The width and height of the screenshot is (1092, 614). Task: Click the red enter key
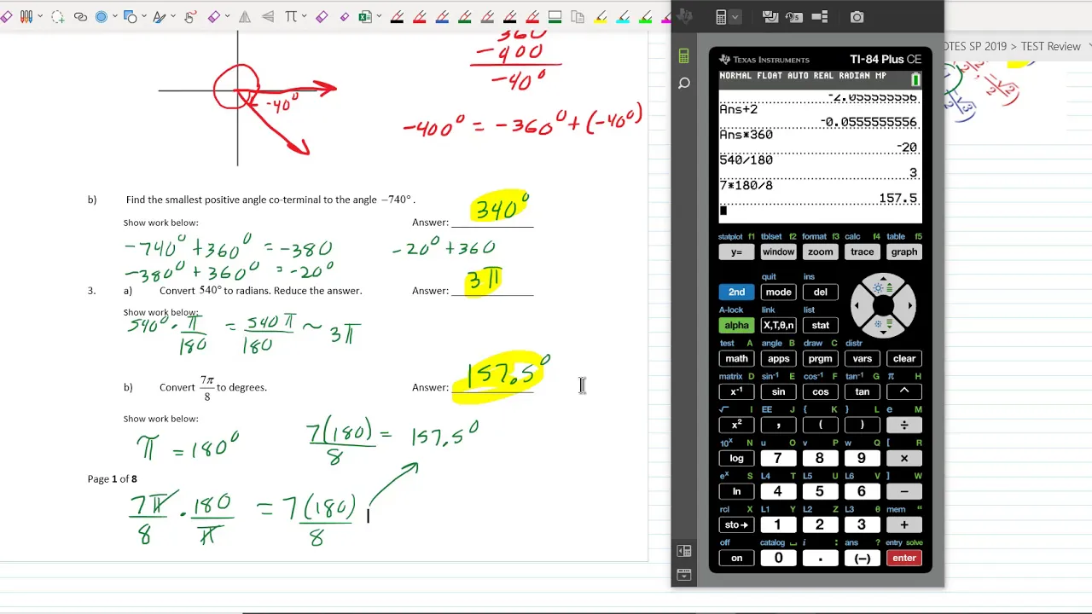click(x=903, y=558)
